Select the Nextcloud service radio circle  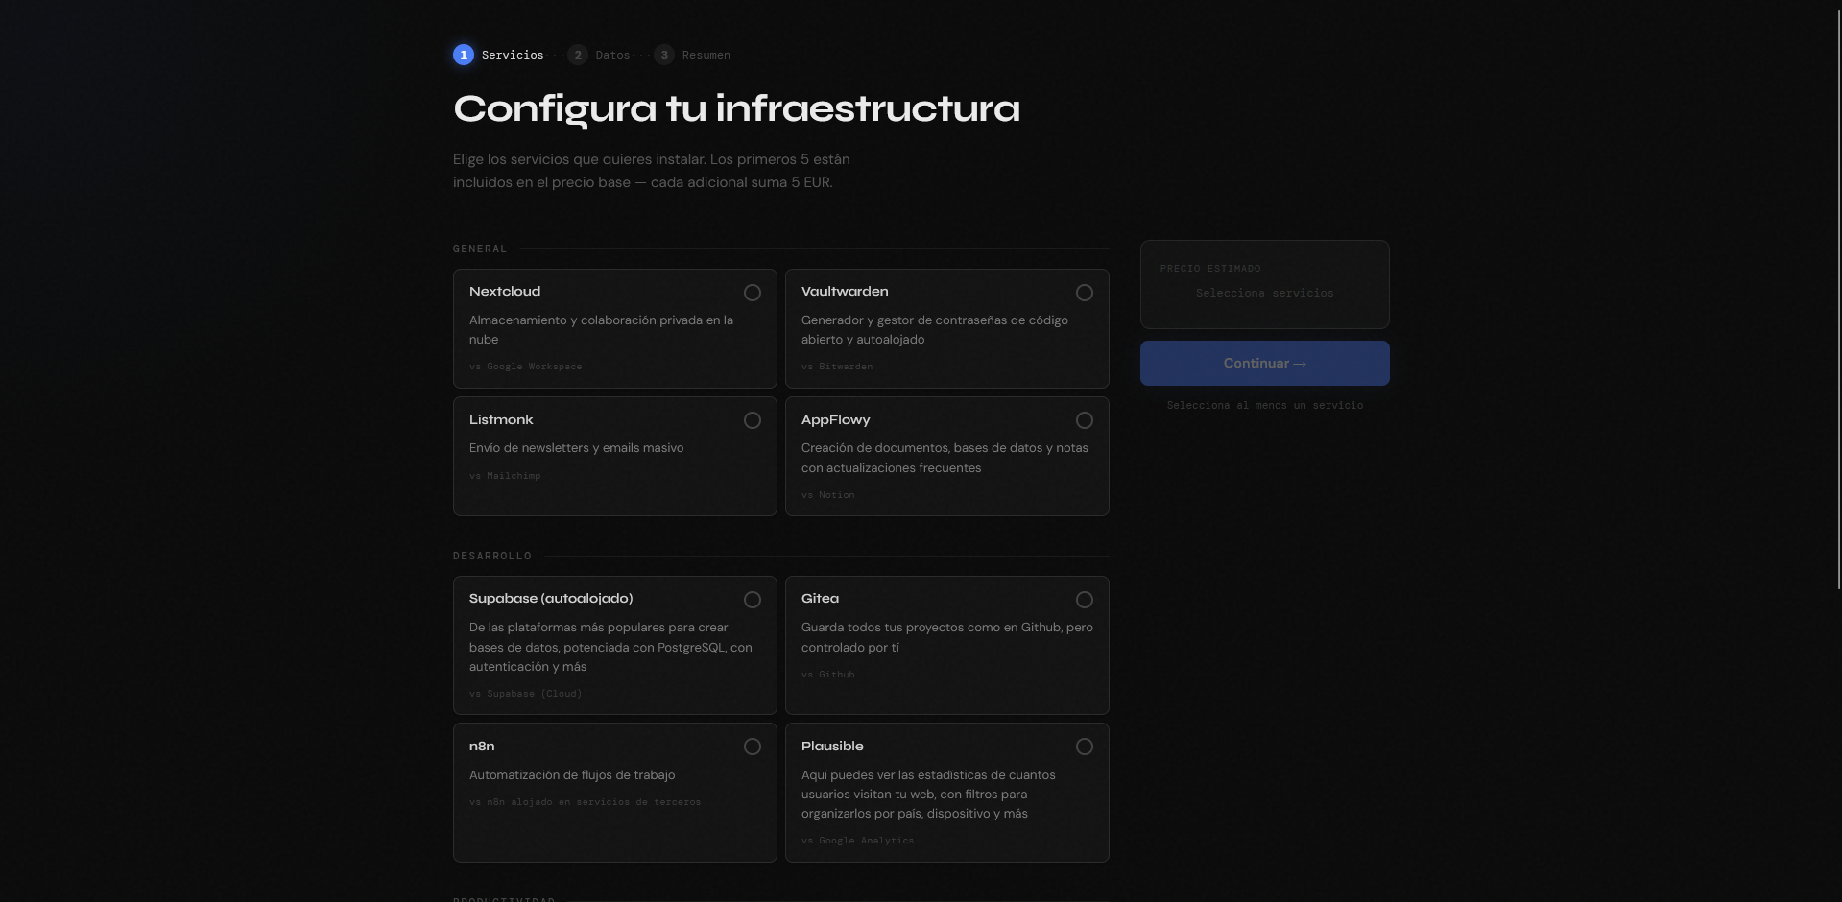tap(753, 293)
